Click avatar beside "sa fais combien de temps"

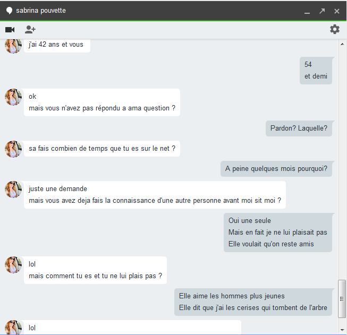click(13, 149)
